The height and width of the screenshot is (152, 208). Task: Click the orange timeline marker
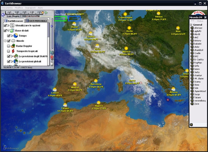(x=43, y=13)
